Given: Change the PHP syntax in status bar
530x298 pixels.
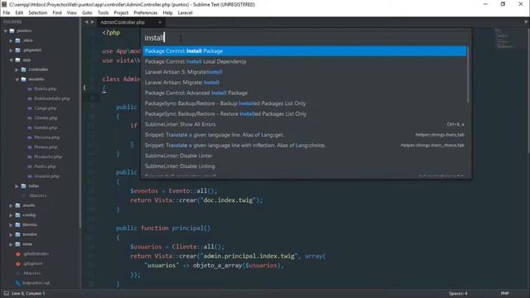Looking at the screenshot, I should (504, 293).
